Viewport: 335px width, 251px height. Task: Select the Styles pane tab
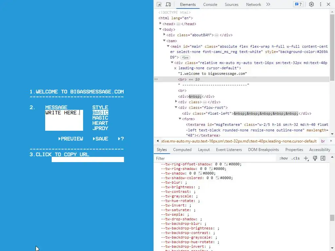point(162,150)
